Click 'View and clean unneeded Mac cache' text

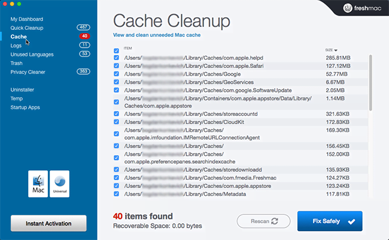(x=157, y=35)
